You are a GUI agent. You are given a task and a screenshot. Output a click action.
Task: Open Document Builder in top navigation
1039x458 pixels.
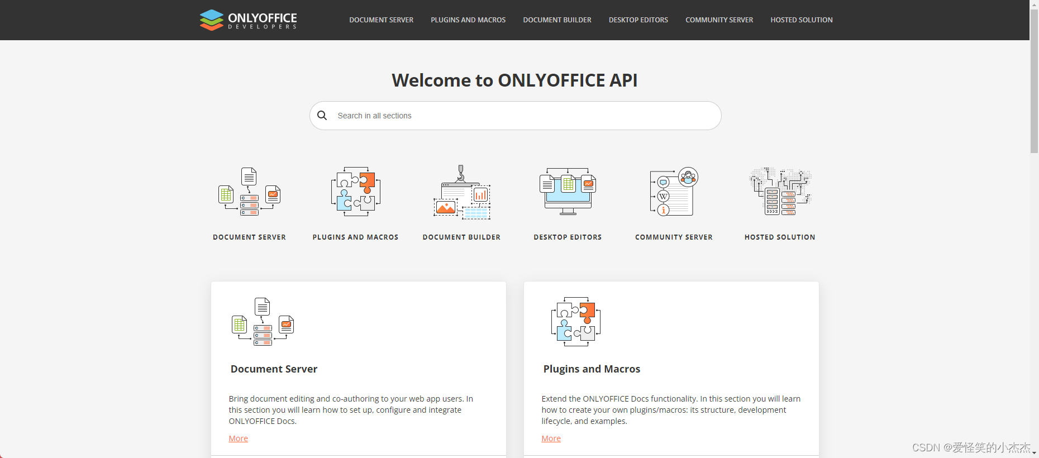coord(557,20)
